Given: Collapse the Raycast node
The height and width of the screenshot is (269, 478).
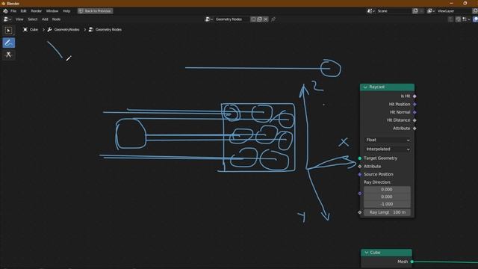Looking at the screenshot, I should tap(365, 87).
